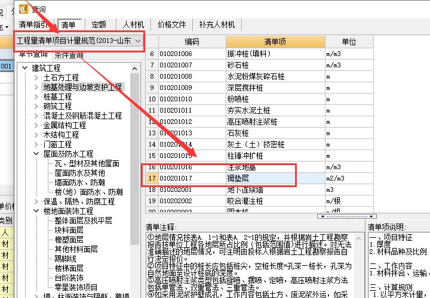Switch to the 清单 tab

(69, 25)
